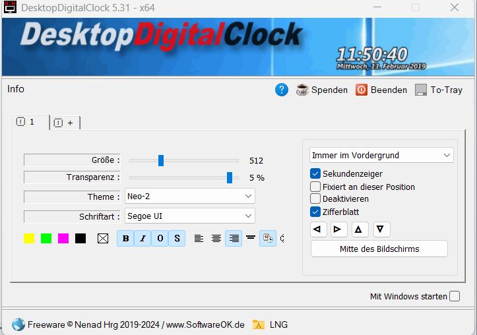Click the calendar-and-clock date display icon
This screenshot has height=335, width=477.
pos(268,238)
